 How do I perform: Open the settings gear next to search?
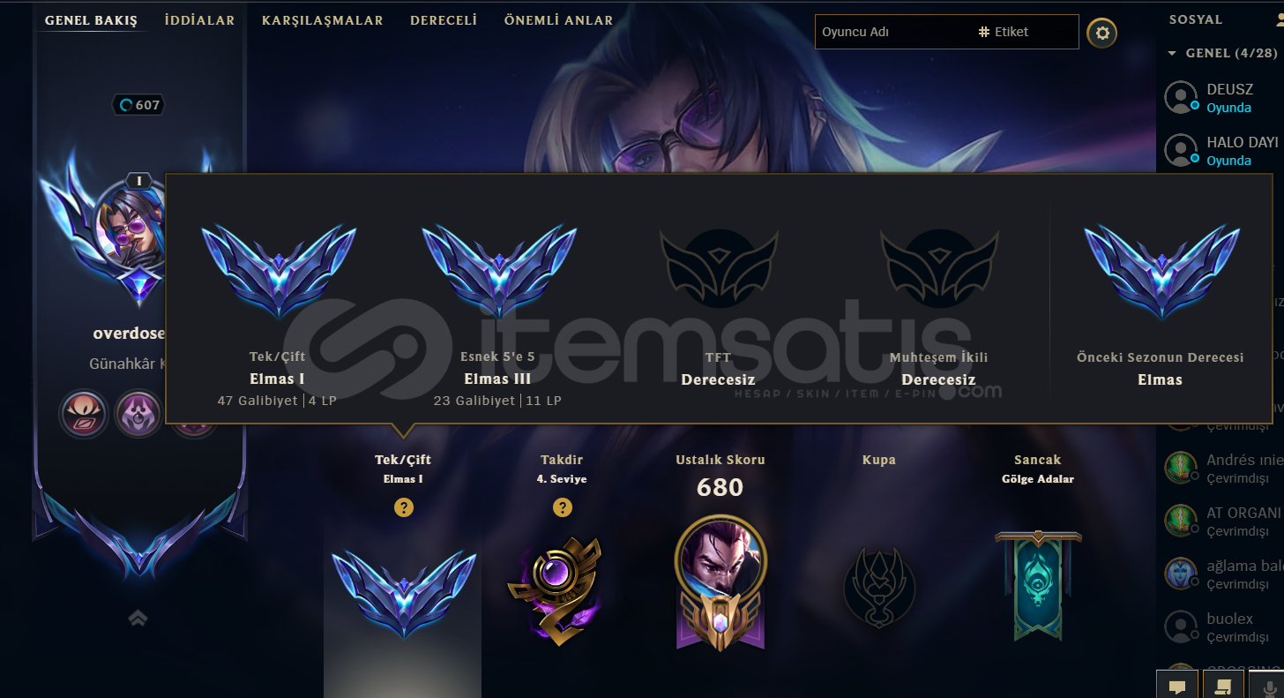click(1101, 34)
